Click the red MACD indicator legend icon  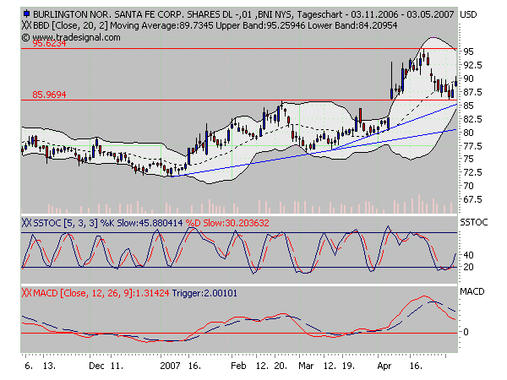point(27,292)
